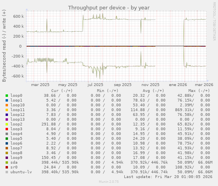Click the sda legend color swatch
This screenshot has height=186, width=218.
7,163
